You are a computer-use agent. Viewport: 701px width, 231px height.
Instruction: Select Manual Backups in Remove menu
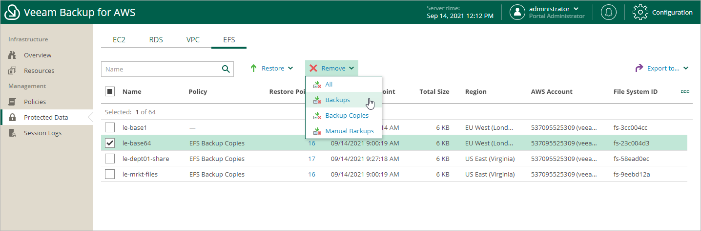click(x=349, y=131)
